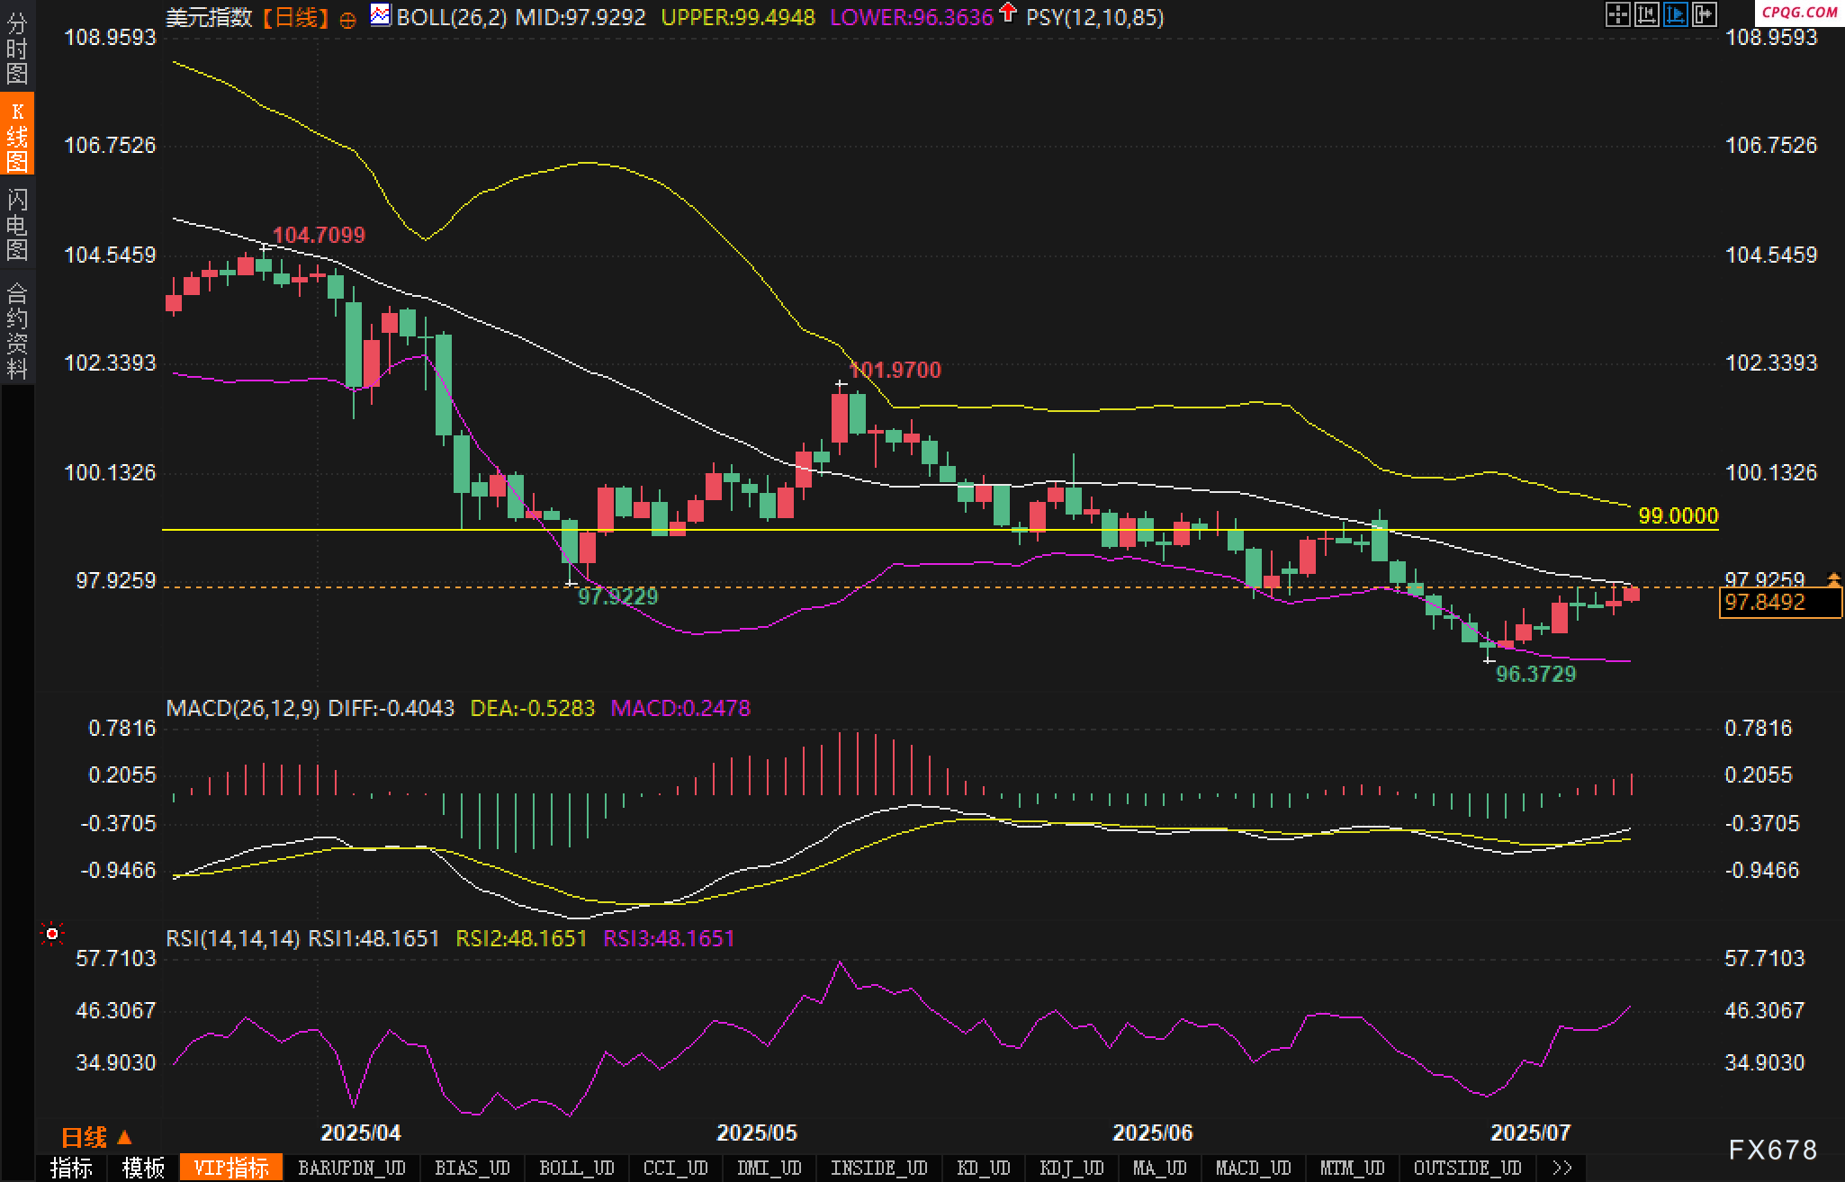Open the 【日线】 period selector in title

295,17
